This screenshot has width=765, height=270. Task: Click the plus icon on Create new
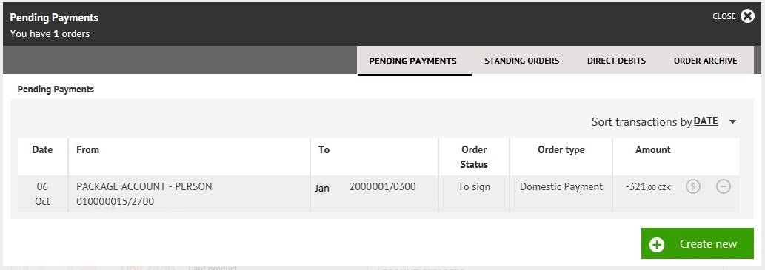tap(657, 244)
